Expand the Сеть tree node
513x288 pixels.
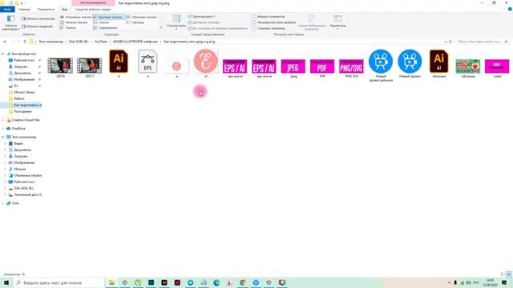point(3,203)
